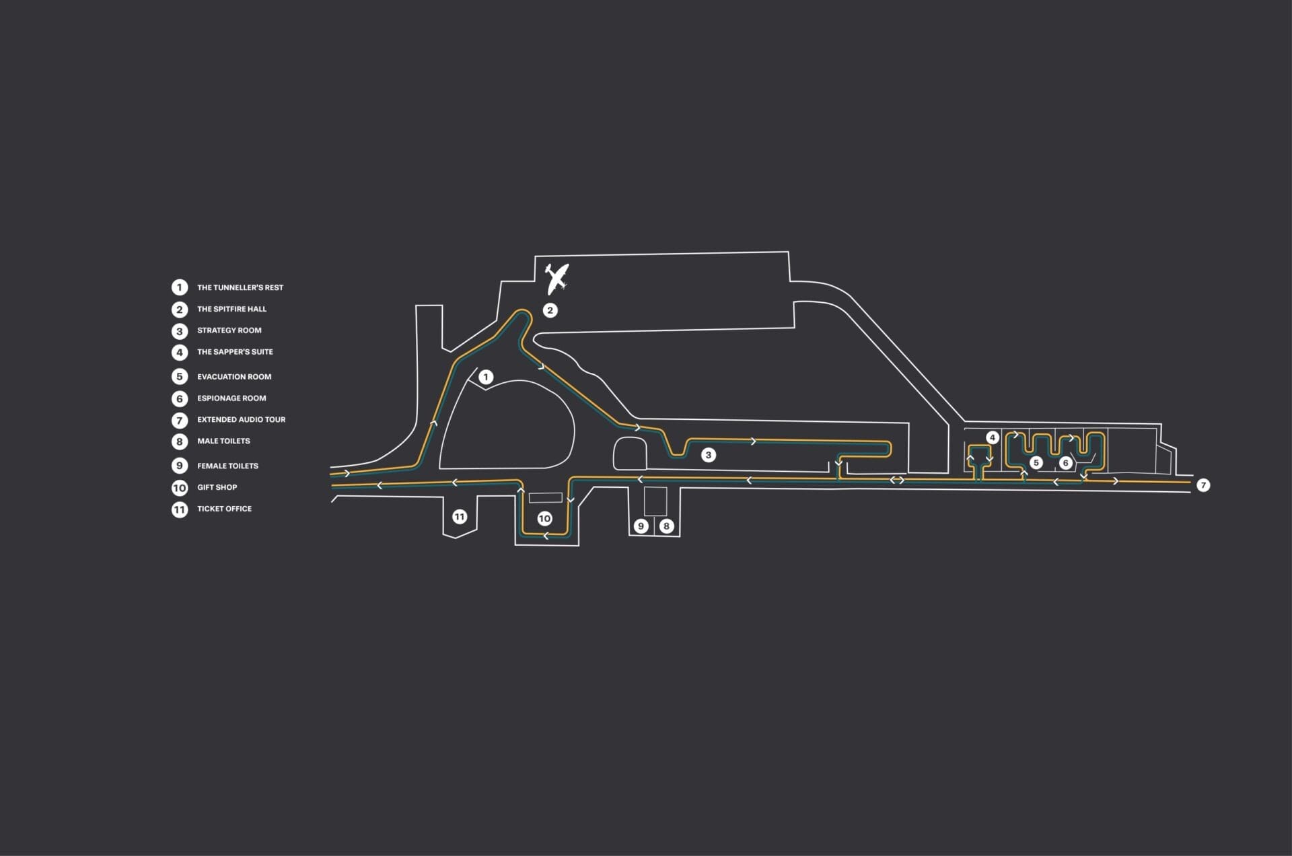Click "The Tunneller's Rest" legend label

coord(240,287)
